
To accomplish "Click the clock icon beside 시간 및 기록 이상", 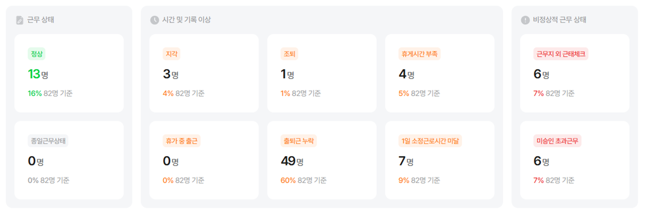I will click(x=155, y=20).
